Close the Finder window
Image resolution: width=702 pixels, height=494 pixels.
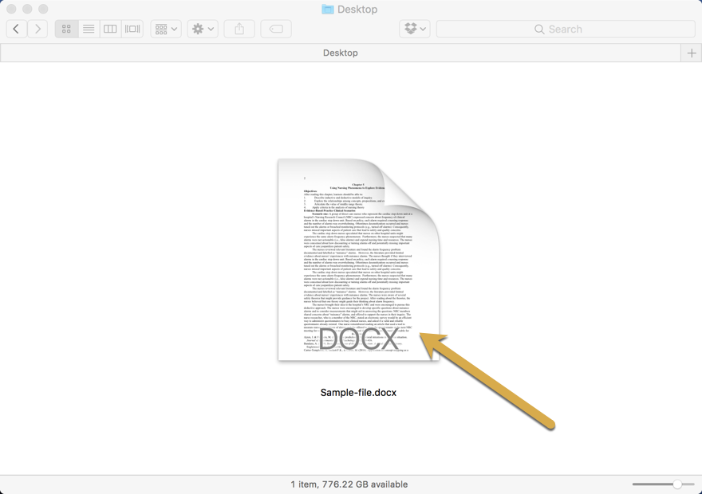(11, 9)
